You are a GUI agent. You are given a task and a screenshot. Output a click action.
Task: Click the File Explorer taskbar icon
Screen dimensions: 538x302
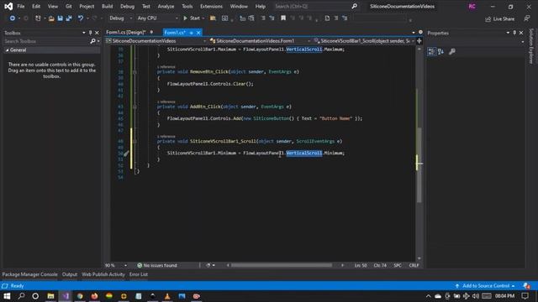click(50, 296)
